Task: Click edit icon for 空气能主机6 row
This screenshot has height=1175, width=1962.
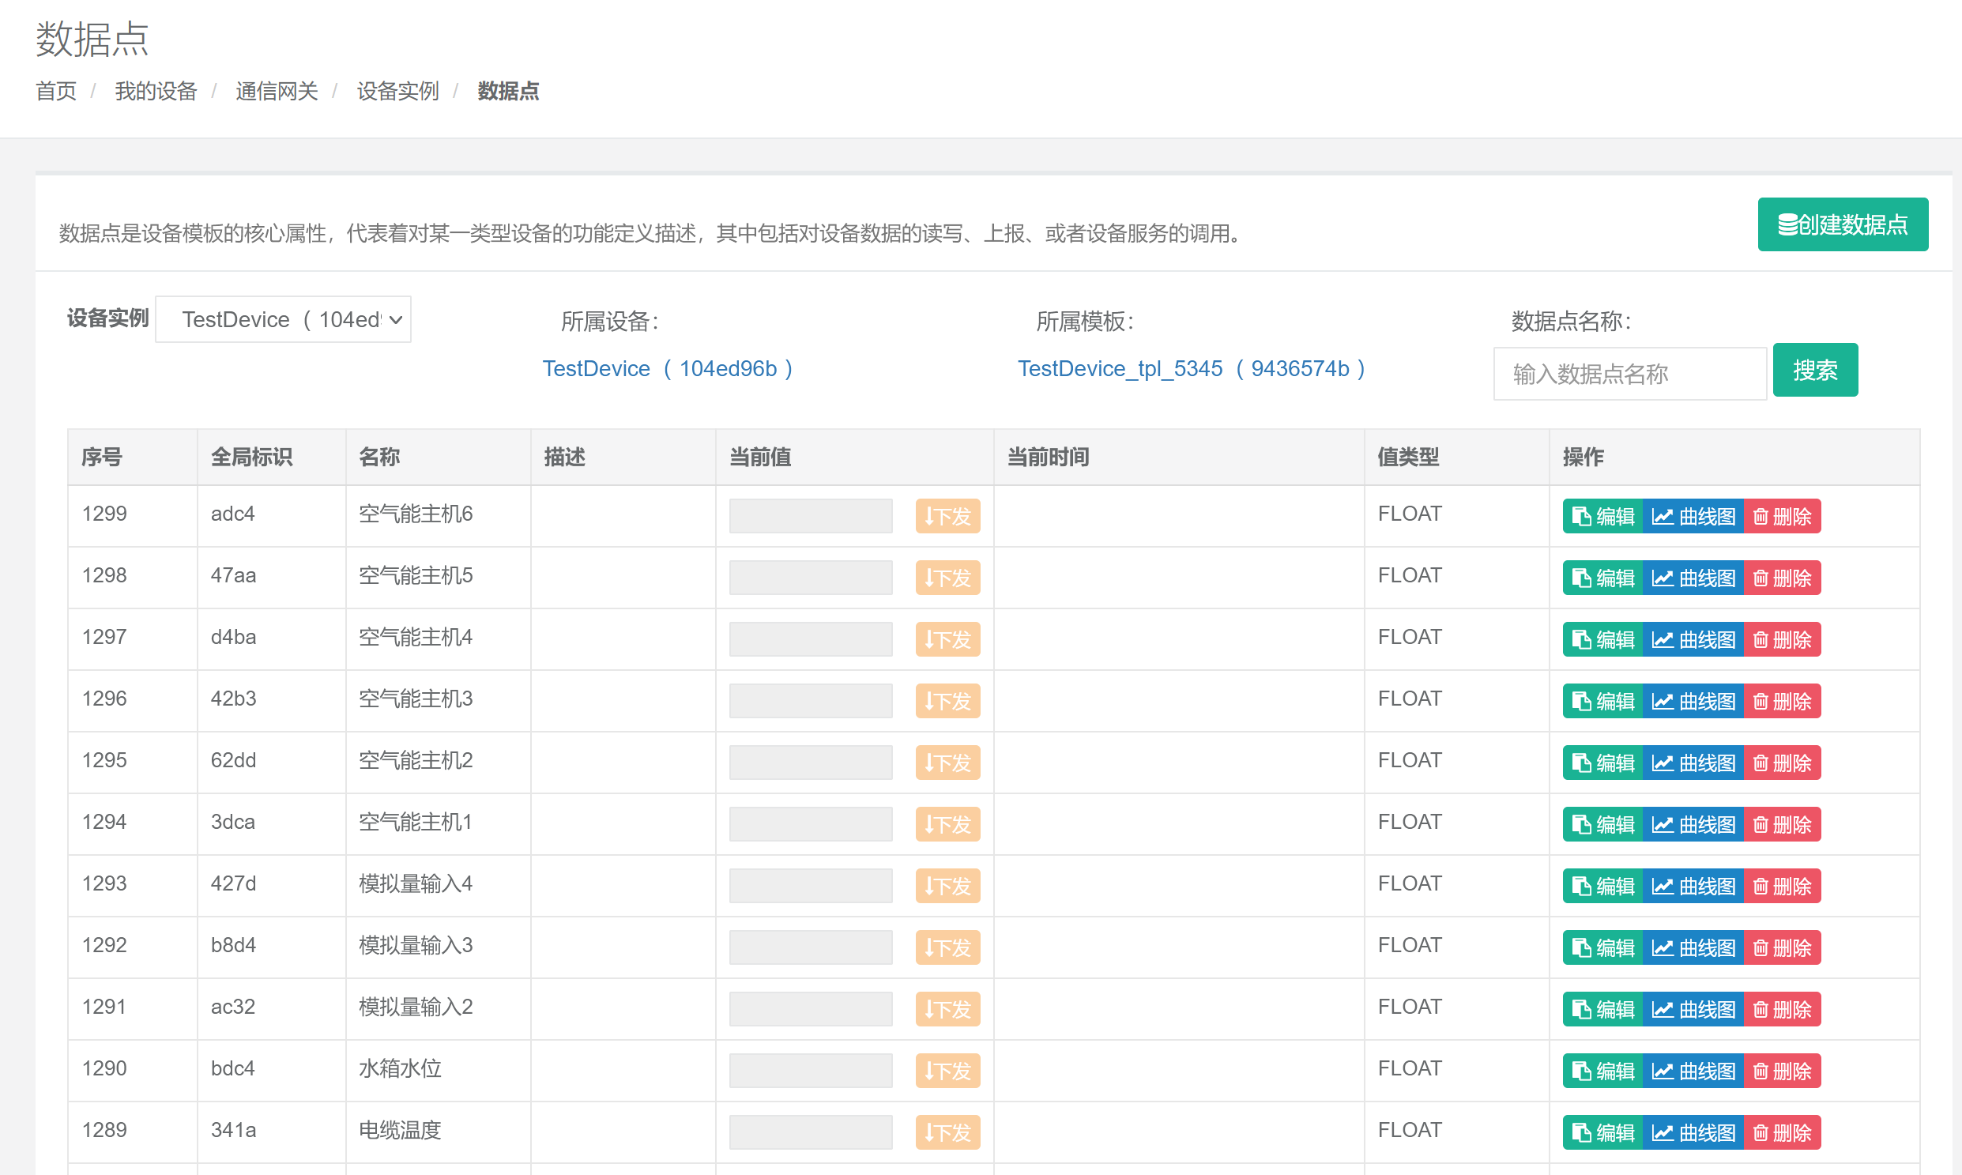Action: click(x=1581, y=516)
